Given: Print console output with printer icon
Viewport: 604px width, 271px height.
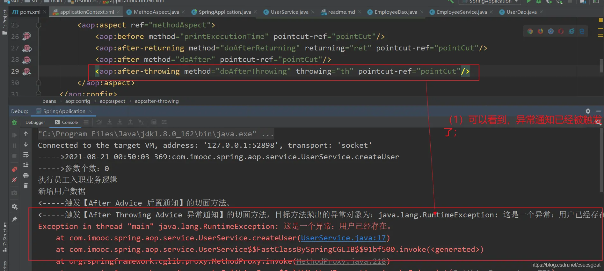Looking at the screenshot, I should pos(26,175).
